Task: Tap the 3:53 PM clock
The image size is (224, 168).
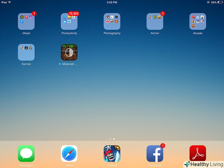Action: click(112, 2)
